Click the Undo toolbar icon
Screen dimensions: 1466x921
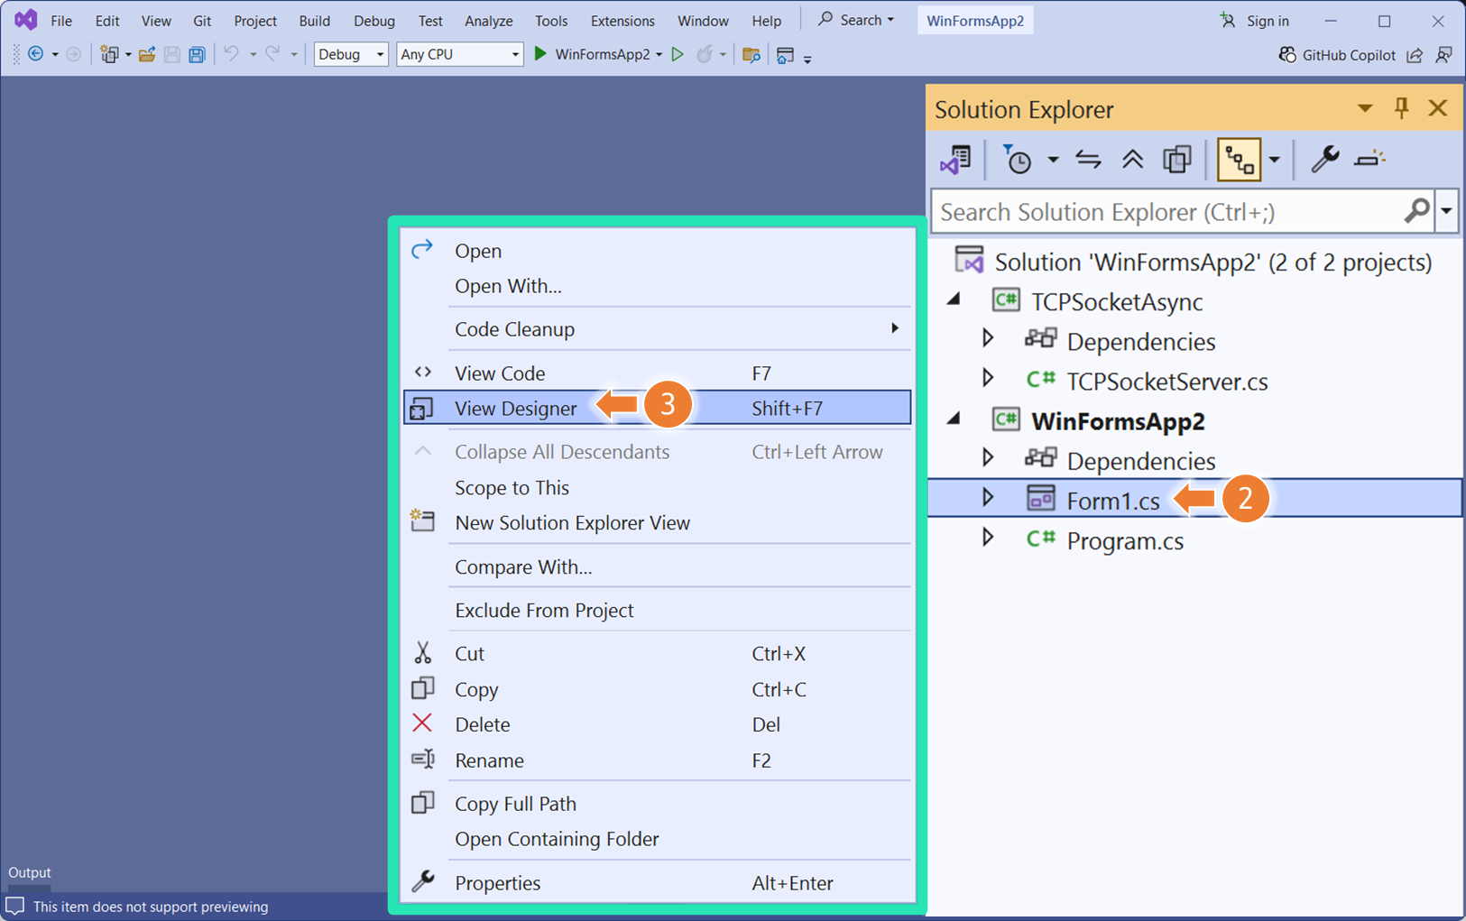[232, 54]
